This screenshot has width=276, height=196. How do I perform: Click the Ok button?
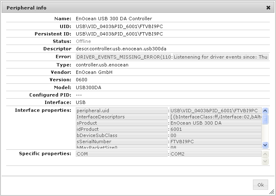tap(260, 184)
